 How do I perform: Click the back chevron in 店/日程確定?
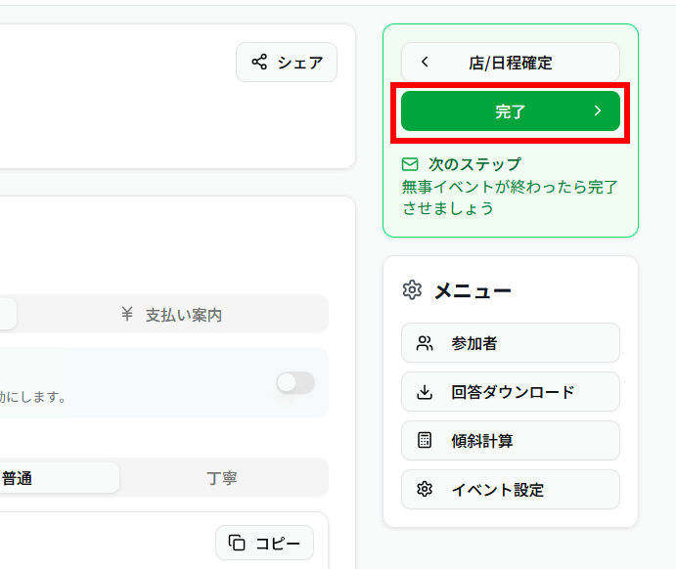point(425,63)
